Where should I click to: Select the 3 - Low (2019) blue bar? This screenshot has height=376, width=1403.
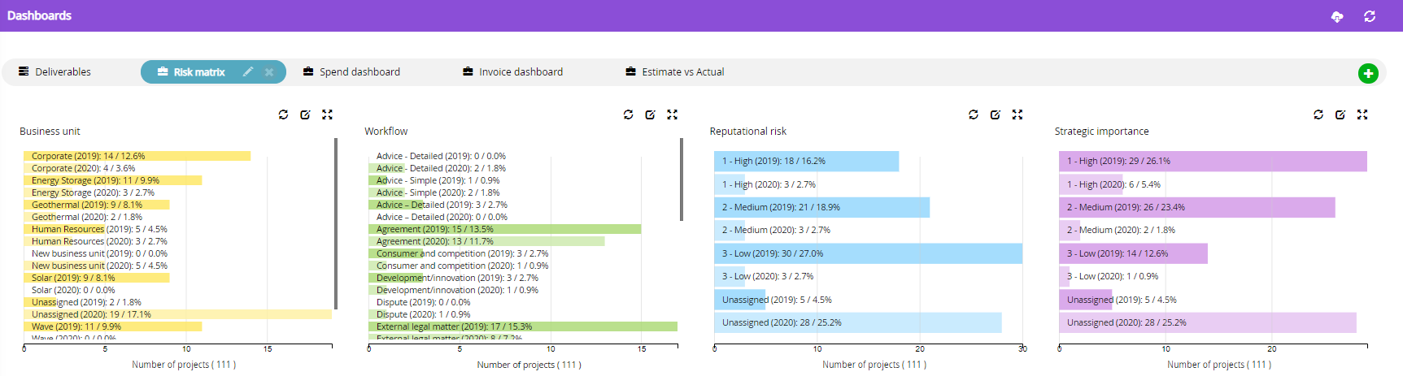(x=868, y=253)
